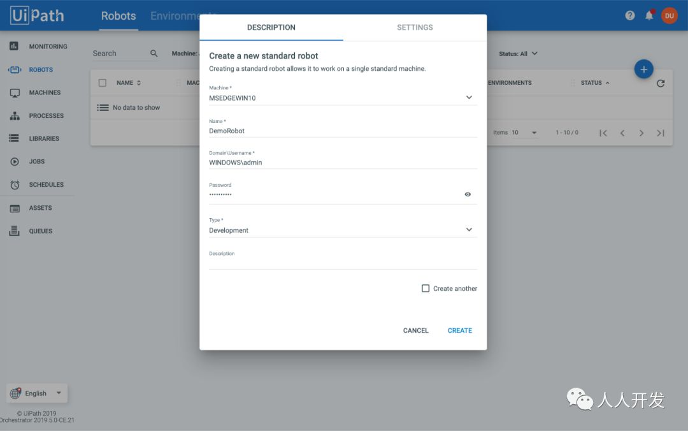Check the Create another checkbox
This screenshot has height=431, width=688.
[x=425, y=288]
